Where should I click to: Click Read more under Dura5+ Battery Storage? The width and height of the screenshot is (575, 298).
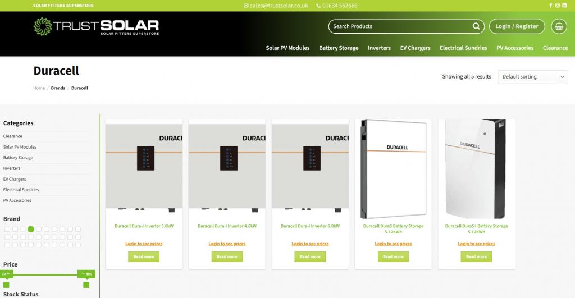coord(476,257)
